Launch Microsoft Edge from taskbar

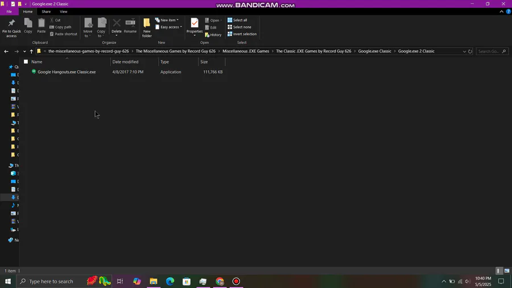pyautogui.click(x=170, y=281)
